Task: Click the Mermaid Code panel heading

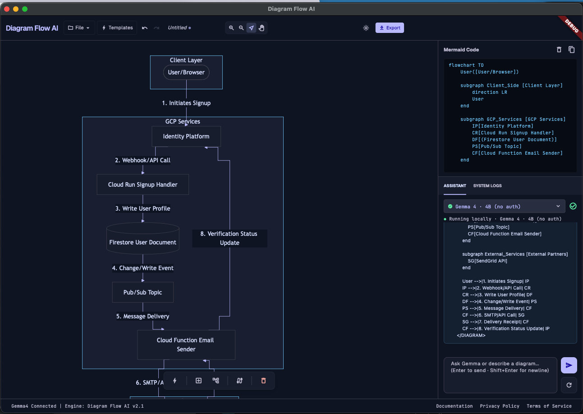Action: (x=461, y=50)
